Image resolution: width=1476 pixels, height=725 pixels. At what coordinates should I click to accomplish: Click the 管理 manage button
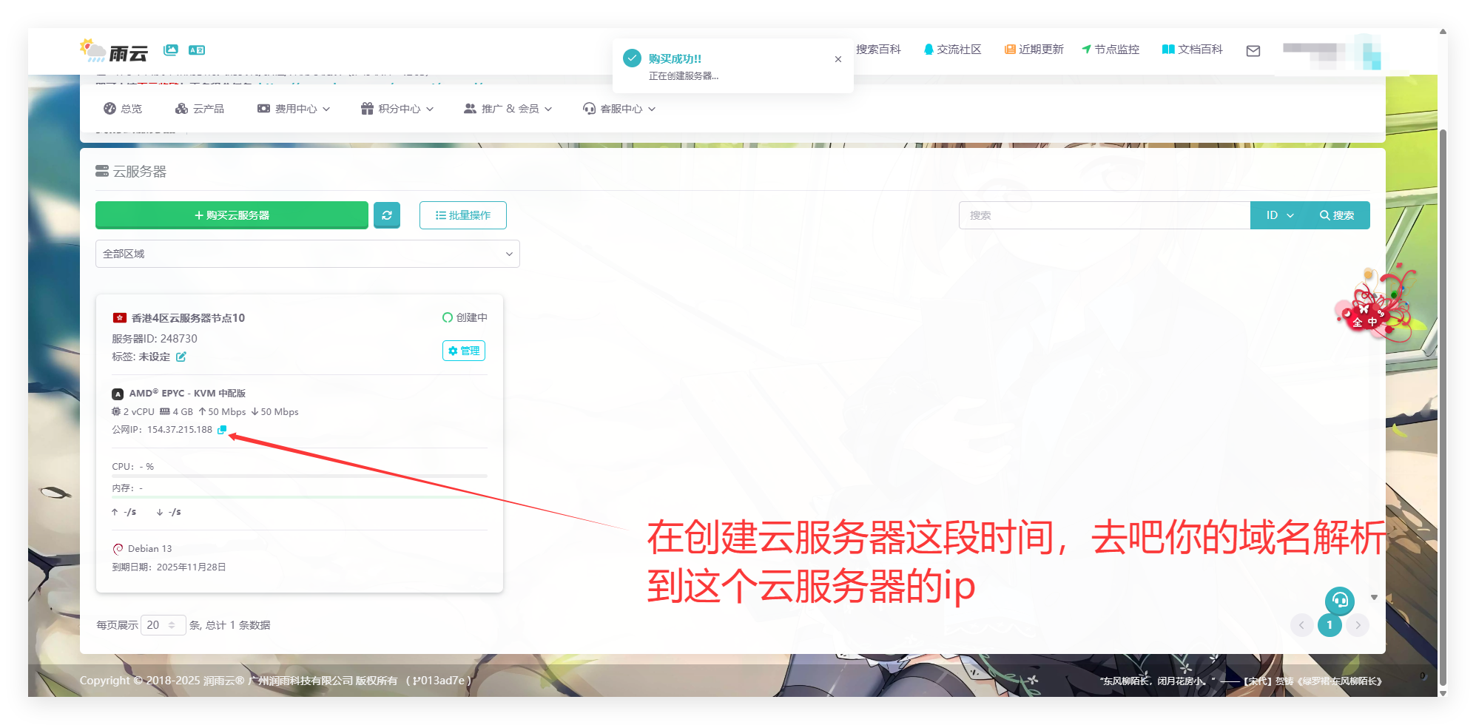(x=463, y=351)
